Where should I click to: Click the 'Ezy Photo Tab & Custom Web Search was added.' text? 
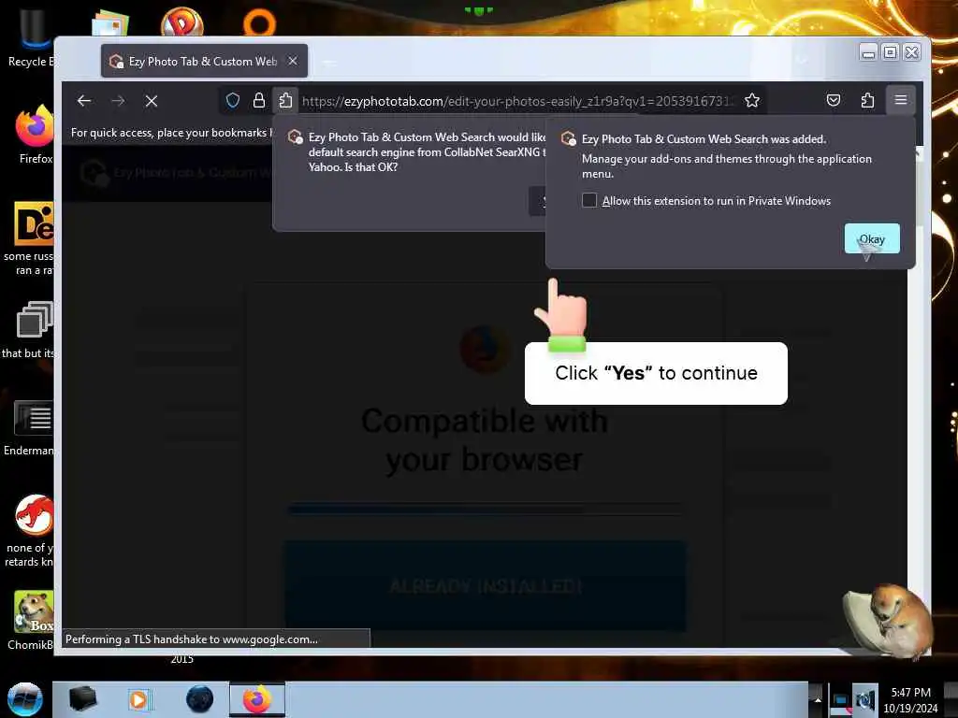(x=704, y=139)
